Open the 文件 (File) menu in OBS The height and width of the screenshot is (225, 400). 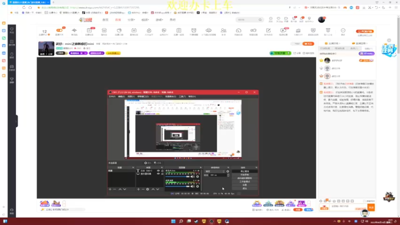112,96
